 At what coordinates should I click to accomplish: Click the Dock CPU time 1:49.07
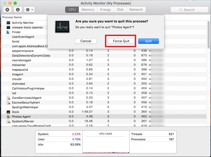(87, 112)
